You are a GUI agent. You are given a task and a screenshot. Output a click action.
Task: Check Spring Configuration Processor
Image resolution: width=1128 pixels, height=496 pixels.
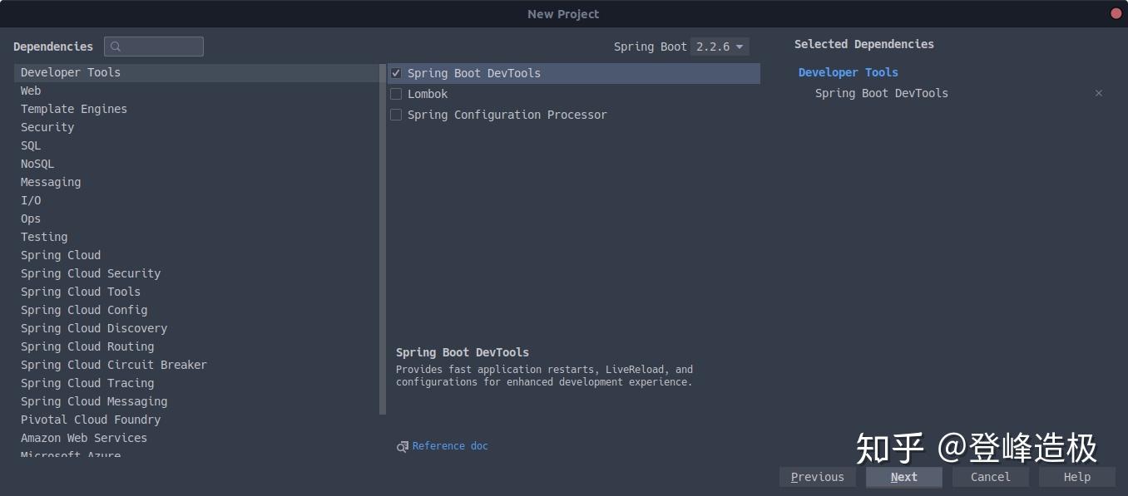pyautogui.click(x=396, y=115)
